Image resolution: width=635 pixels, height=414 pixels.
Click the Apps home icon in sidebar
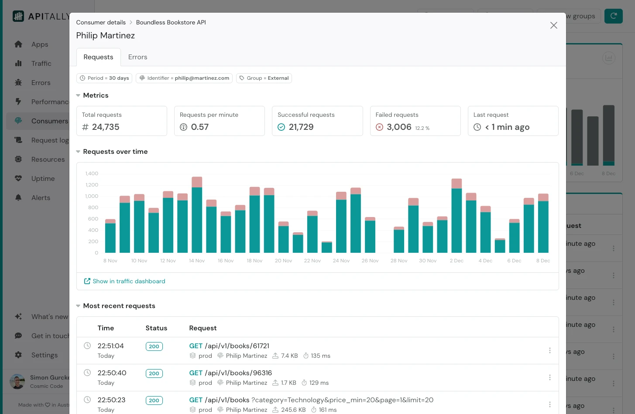(18, 44)
